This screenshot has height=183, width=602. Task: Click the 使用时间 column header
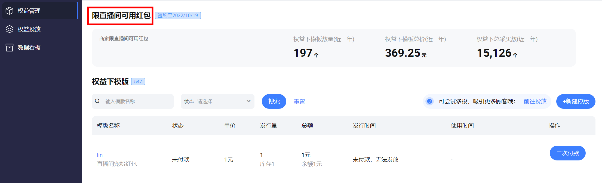coord(462,126)
